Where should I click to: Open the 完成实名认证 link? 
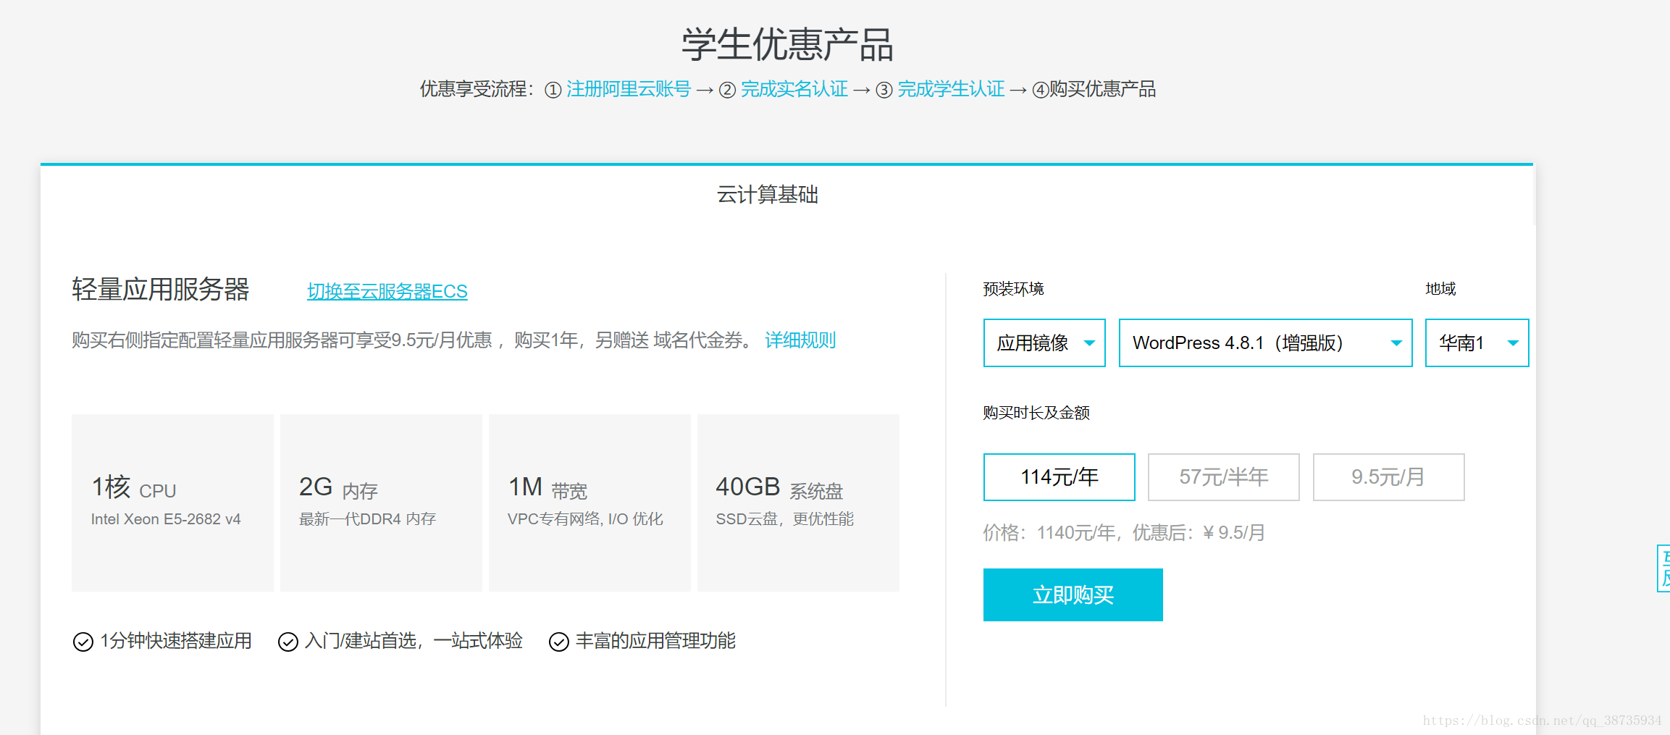(794, 89)
